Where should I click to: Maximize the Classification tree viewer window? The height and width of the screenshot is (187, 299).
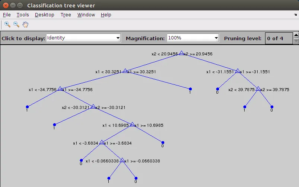[20, 5]
